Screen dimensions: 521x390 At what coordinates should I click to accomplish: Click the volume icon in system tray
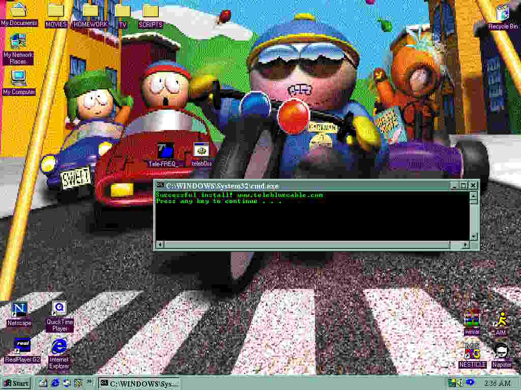460,382
